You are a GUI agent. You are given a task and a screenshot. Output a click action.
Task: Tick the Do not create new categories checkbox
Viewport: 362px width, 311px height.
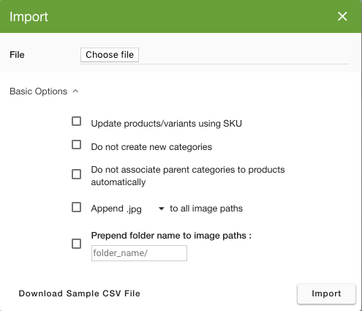(77, 145)
